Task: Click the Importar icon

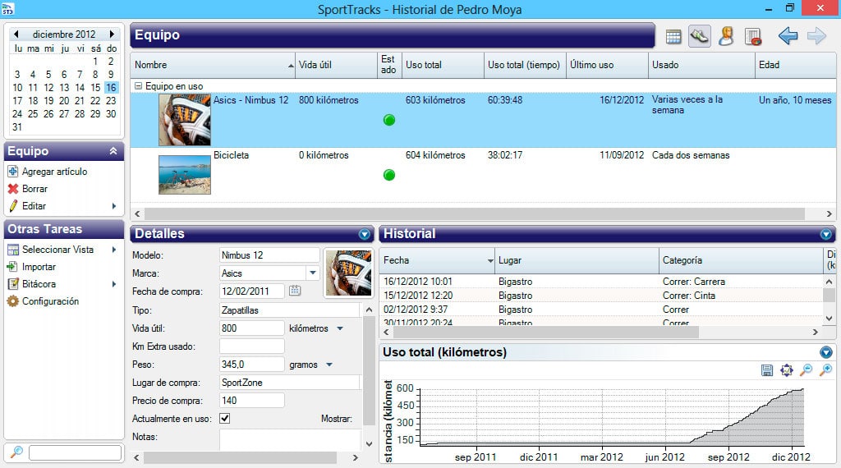Action: (x=12, y=267)
